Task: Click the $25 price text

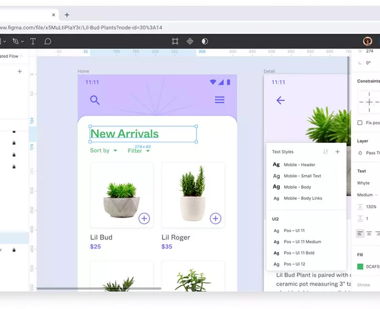Action: point(95,247)
